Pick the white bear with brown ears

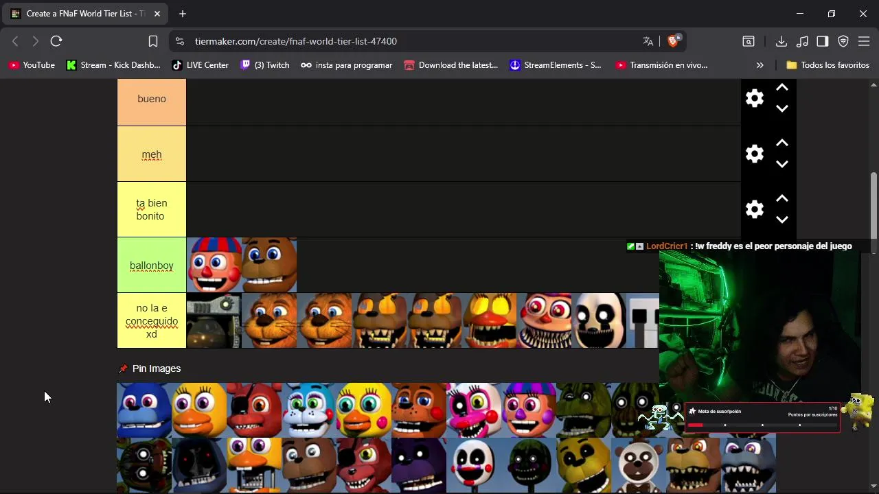coord(639,465)
